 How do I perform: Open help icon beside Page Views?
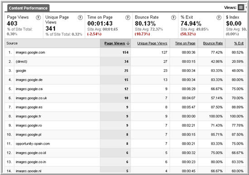(x=38, y=18)
